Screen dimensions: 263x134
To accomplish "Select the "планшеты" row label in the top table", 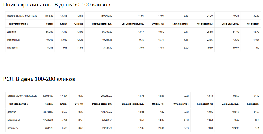I will coord(13,48).
